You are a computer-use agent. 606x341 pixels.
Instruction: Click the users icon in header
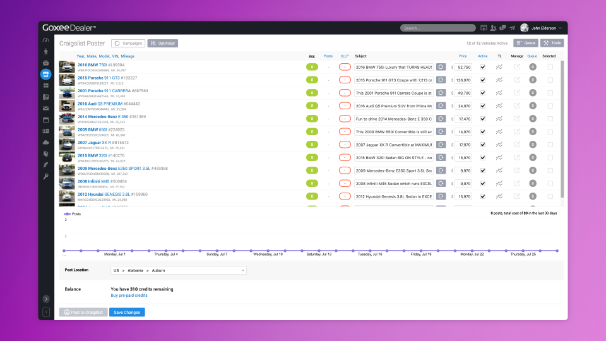pos(493,28)
